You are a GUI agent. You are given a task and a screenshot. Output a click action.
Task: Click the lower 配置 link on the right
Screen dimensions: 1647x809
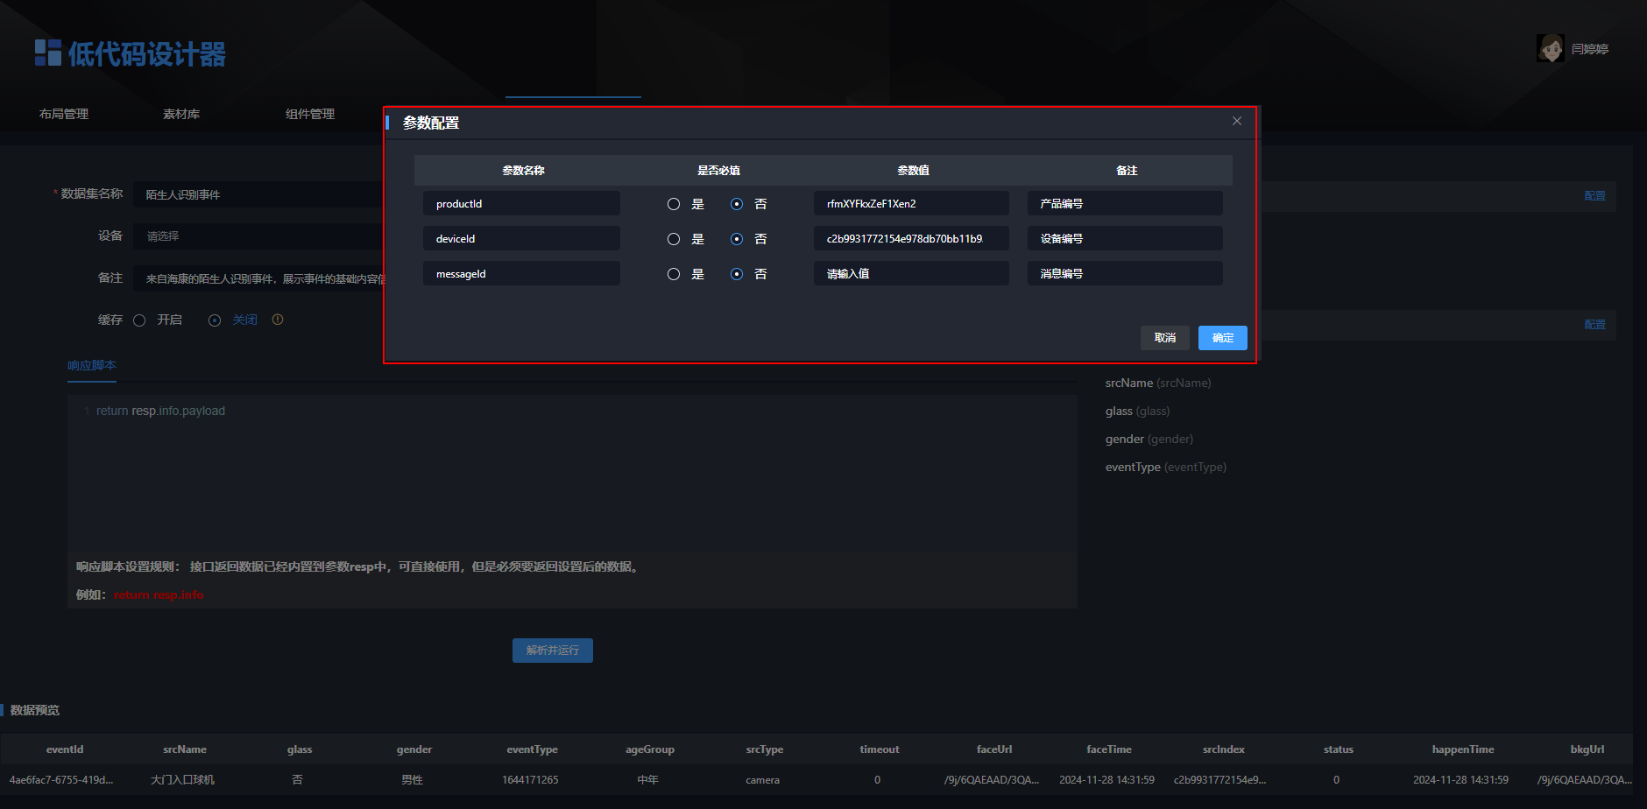(x=1595, y=325)
